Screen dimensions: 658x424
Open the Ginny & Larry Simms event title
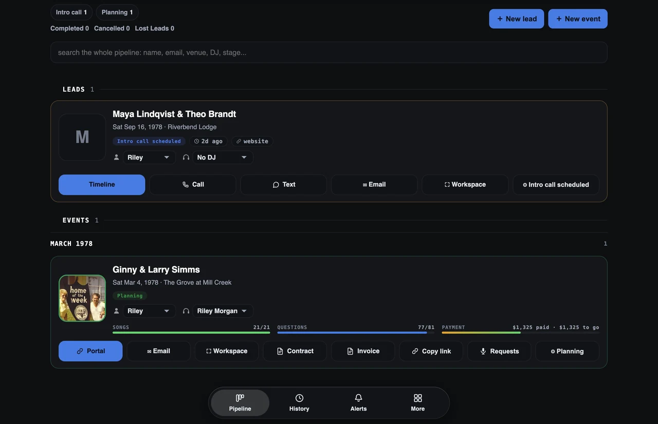(x=156, y=269)
